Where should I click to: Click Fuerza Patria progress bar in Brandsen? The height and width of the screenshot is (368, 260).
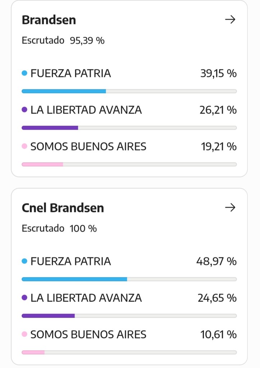(129, 91)
